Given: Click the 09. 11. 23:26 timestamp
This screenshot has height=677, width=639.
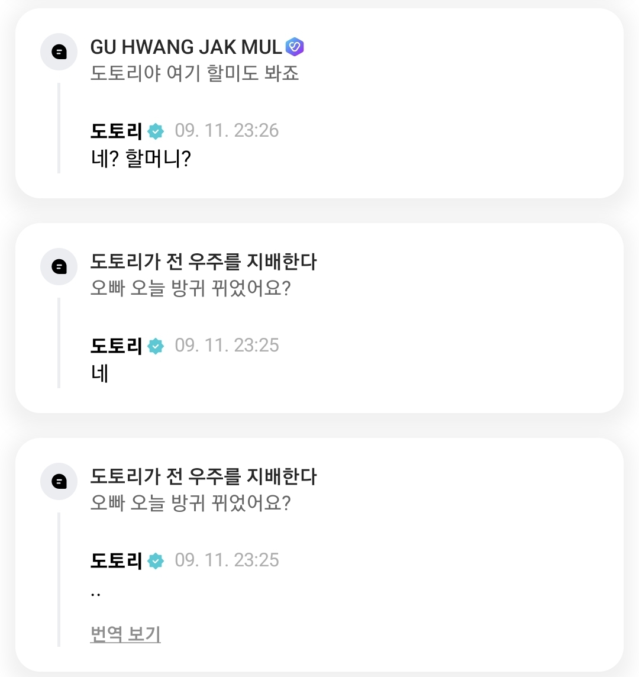Looking at the screenshot, I should pos(227,131).
